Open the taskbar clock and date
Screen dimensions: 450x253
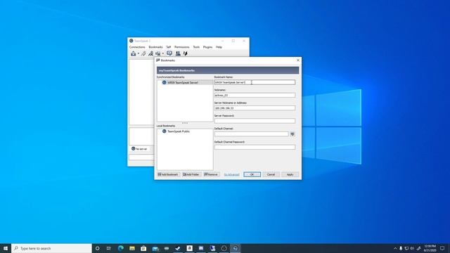(430, 248)
